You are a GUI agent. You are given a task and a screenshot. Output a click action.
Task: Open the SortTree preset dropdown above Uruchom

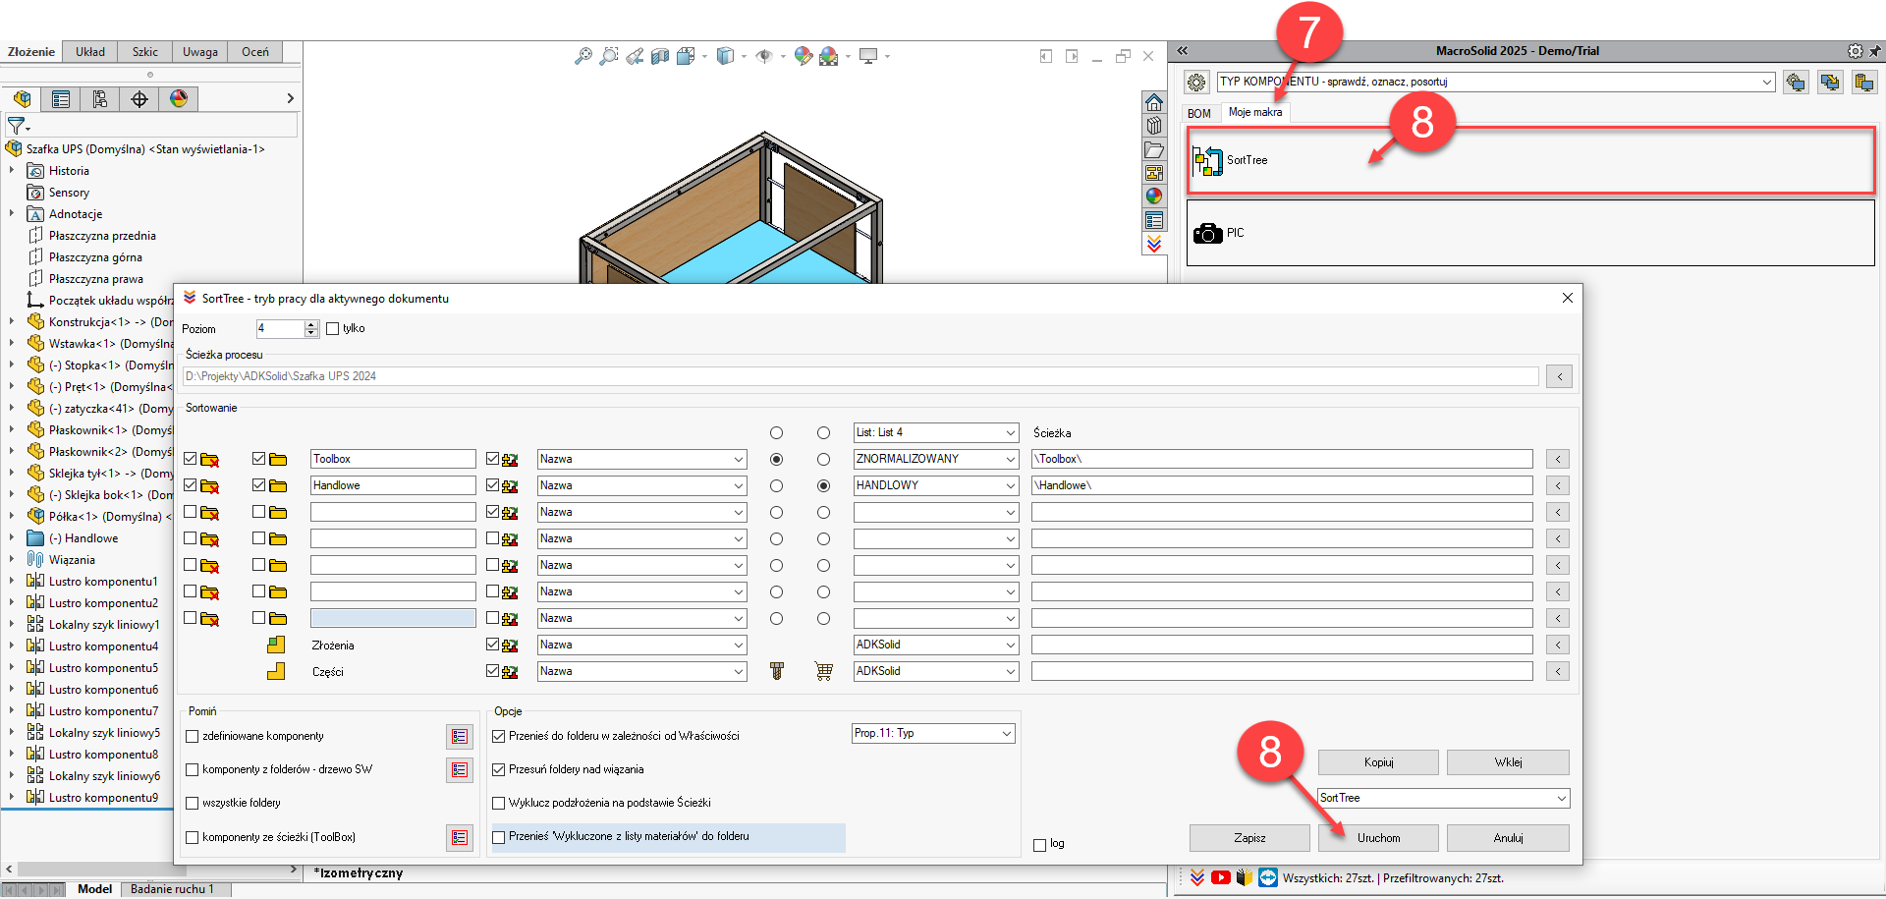[x=1443, y=798]
